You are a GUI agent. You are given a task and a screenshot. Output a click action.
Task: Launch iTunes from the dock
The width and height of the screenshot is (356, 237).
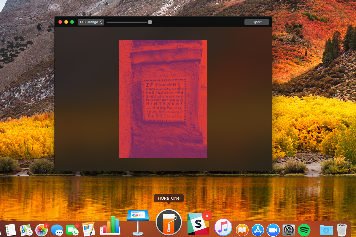(x=223, y=227)
